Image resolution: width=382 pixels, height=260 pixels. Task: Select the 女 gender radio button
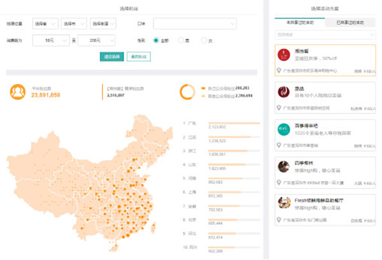click(x=204, y=40)
